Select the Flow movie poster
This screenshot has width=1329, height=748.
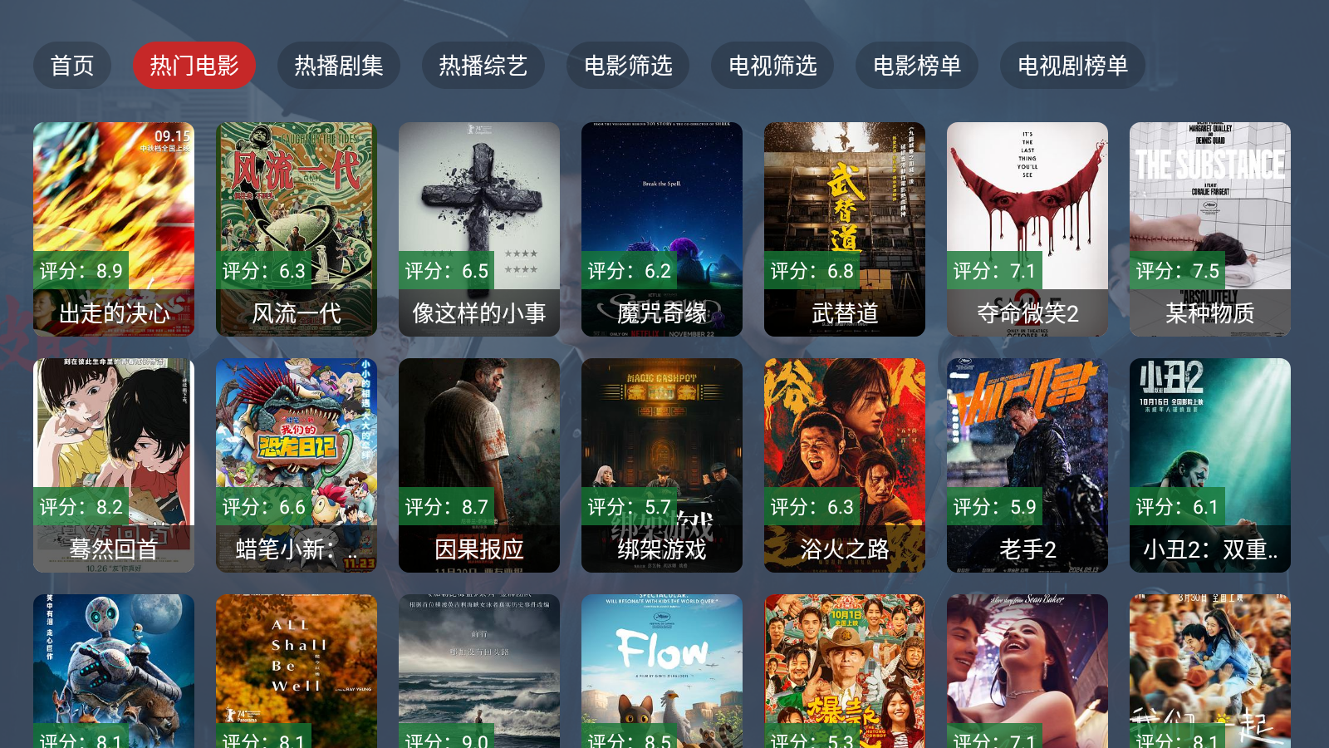(662, 671)
